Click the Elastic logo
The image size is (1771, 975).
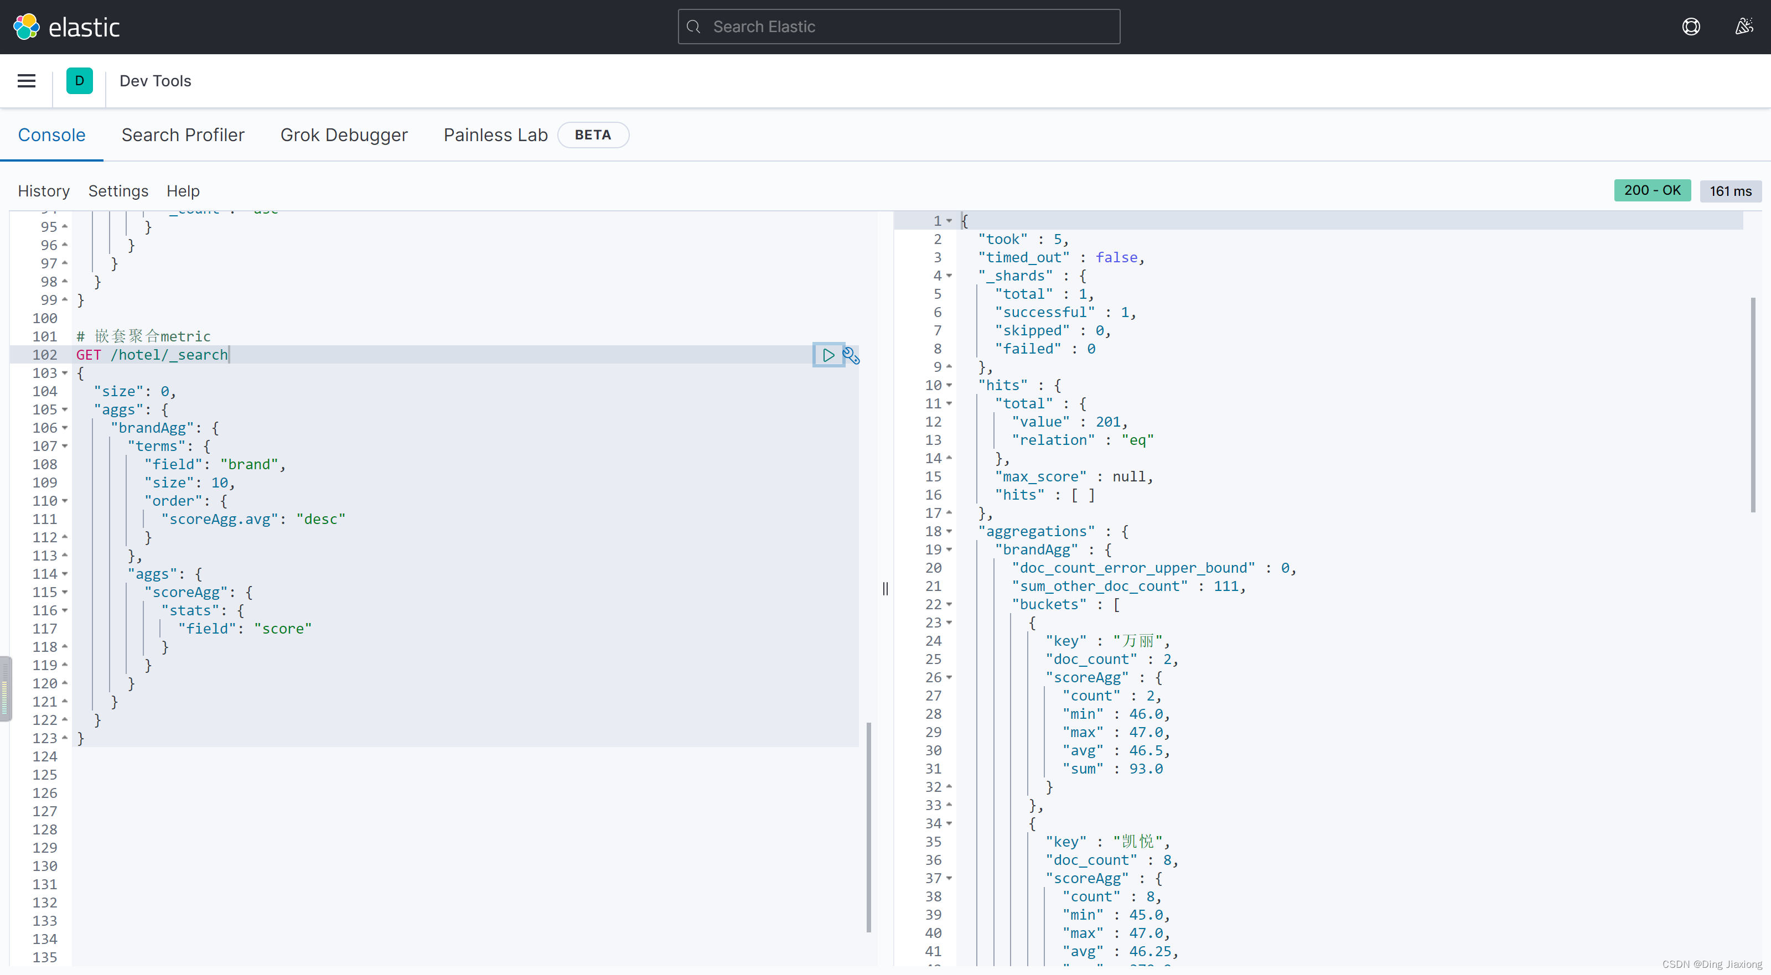point(66,28)
